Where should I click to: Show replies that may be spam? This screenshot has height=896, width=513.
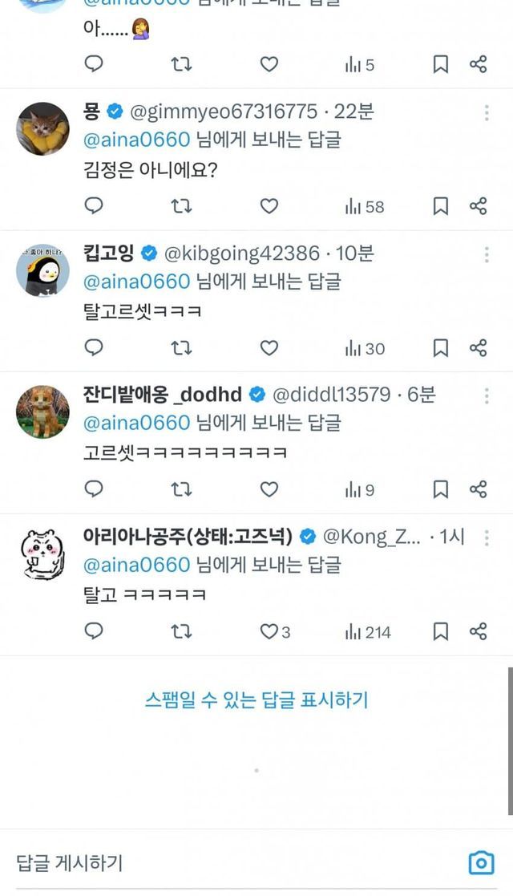pyautogui.click(x=256, y=699)
